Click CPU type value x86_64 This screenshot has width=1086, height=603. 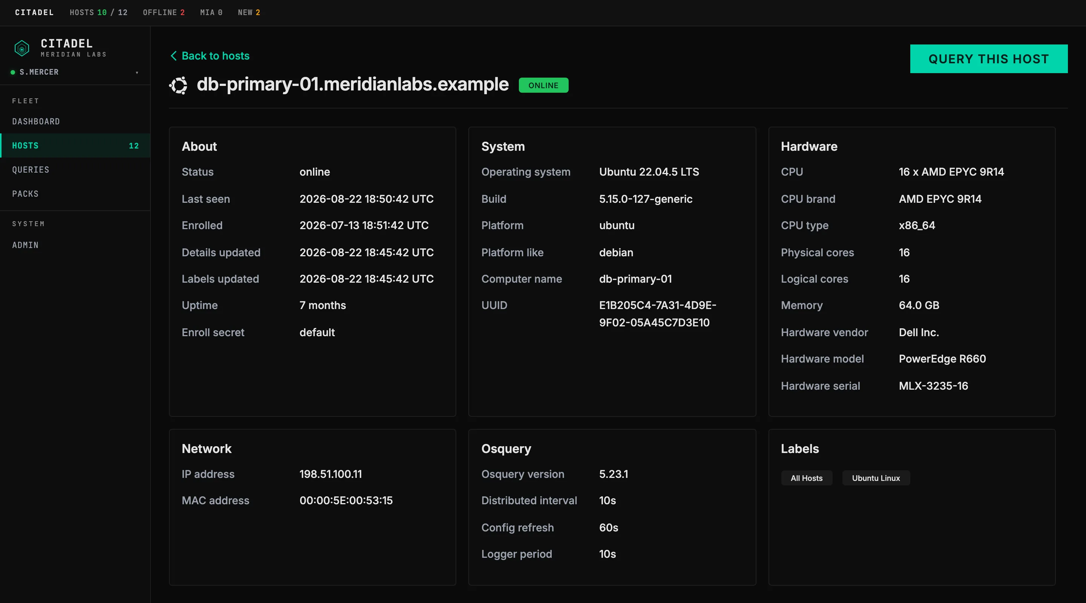[917, 225]
